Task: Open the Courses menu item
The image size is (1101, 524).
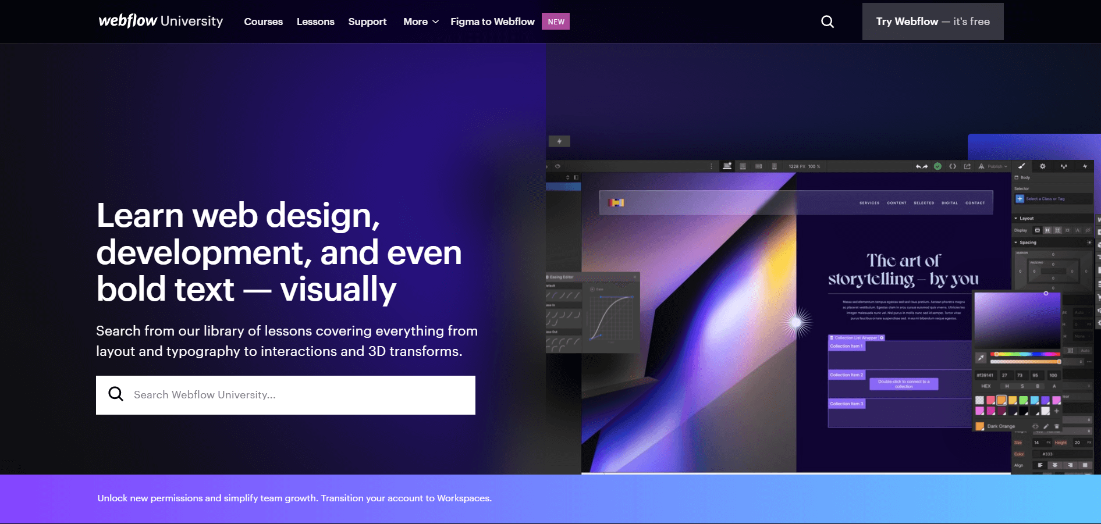Action: (x=263, y=22)
